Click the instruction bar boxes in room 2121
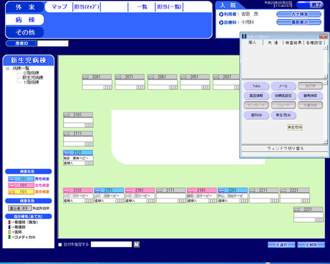 pos(89,163)
